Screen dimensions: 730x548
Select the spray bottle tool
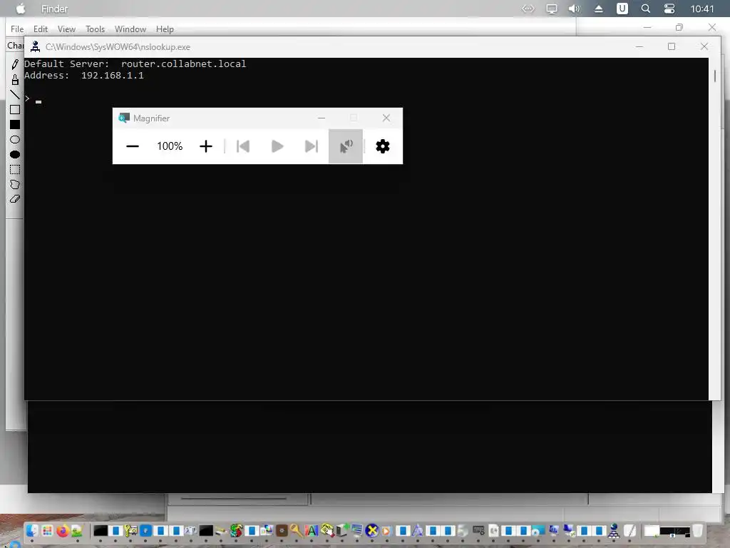point(15,80)
